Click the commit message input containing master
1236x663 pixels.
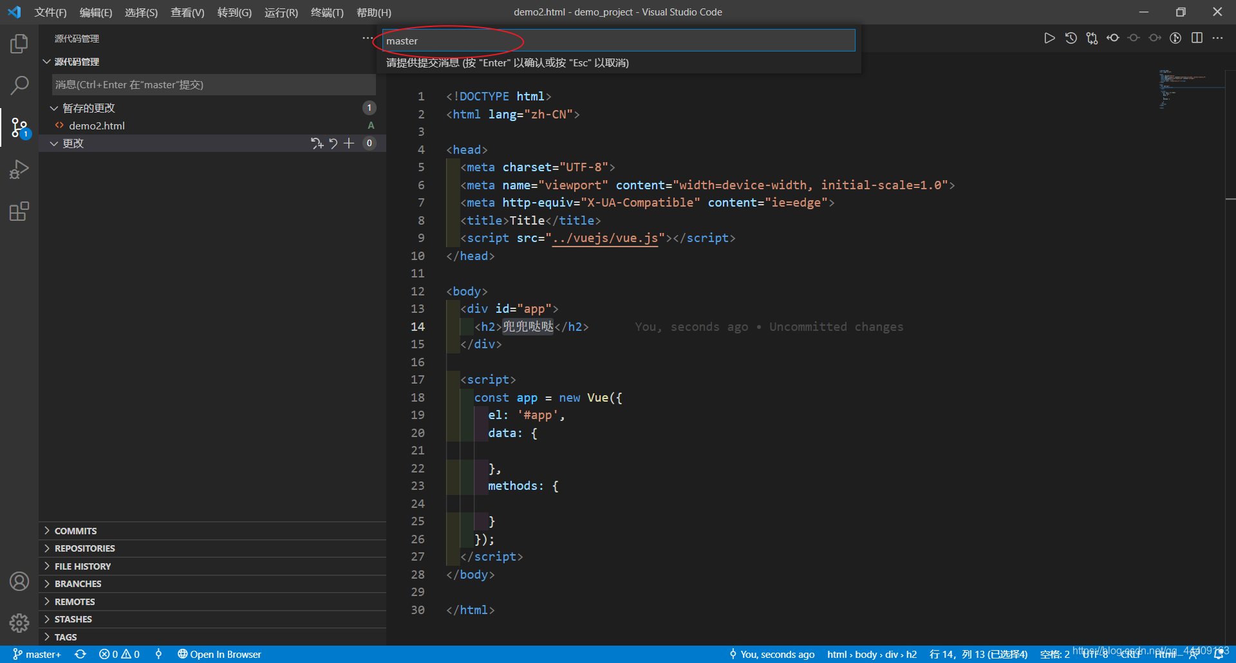click(619, 41)
